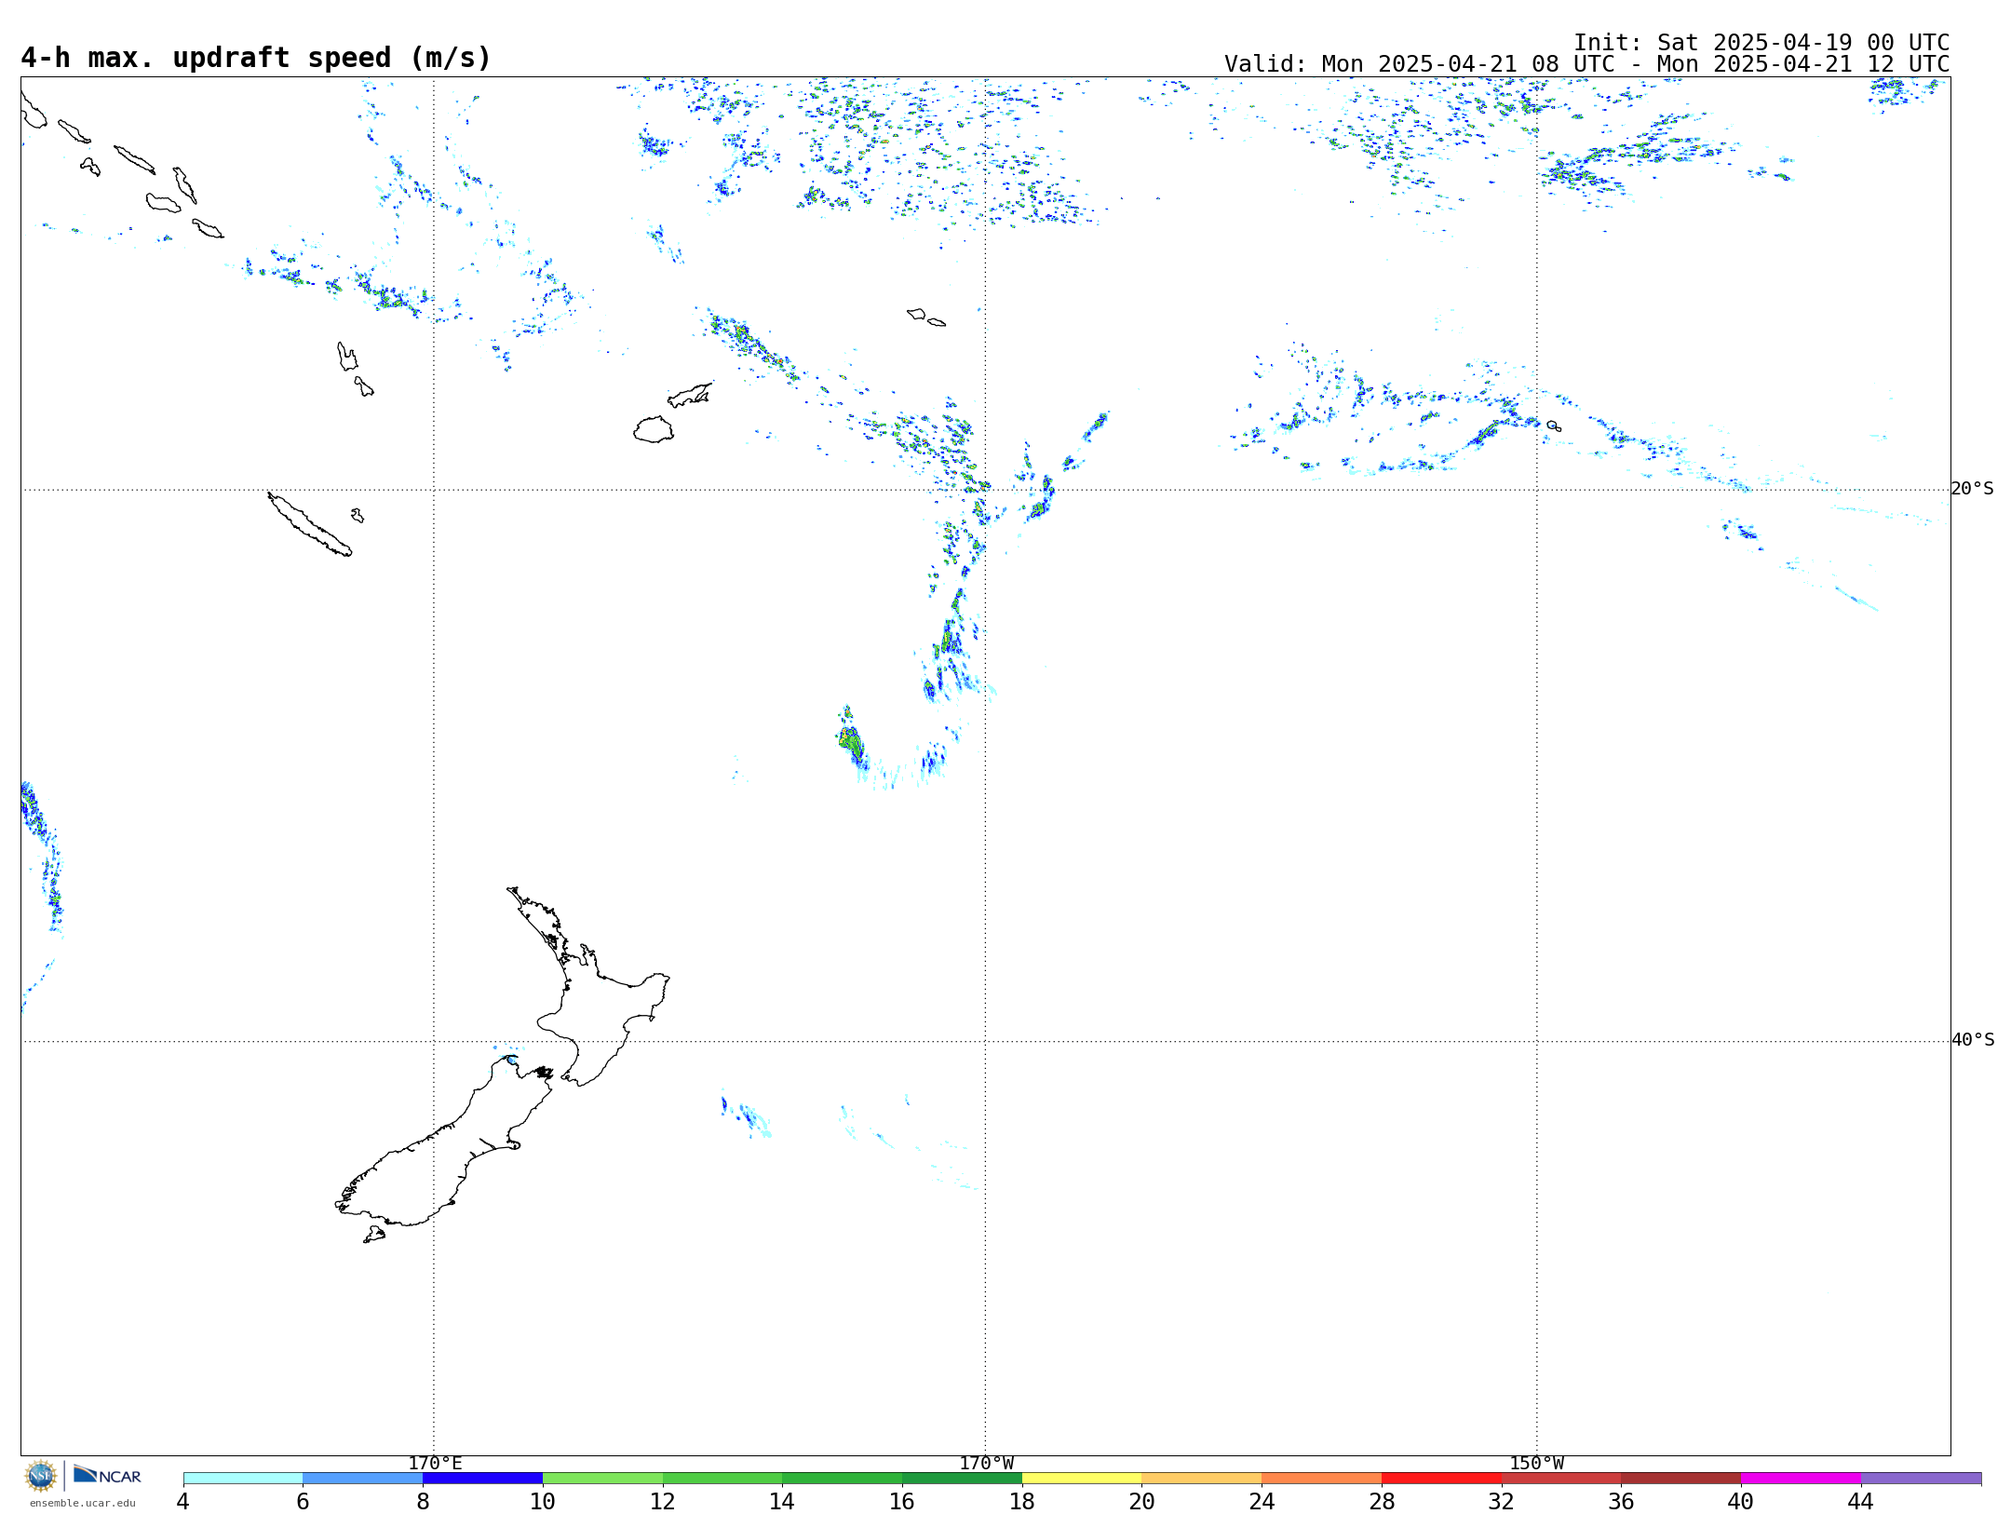Select the light blue 6–8 colorbar segment
Viewport: 2011px width, 1514px height.
click(x=363, y=1479)
